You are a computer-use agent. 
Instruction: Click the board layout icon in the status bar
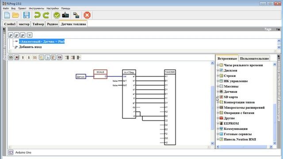tap(11, 152)
